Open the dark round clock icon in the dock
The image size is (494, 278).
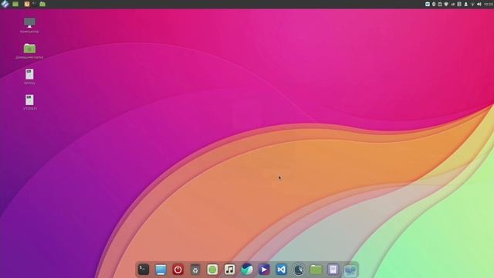click(299, 270)
